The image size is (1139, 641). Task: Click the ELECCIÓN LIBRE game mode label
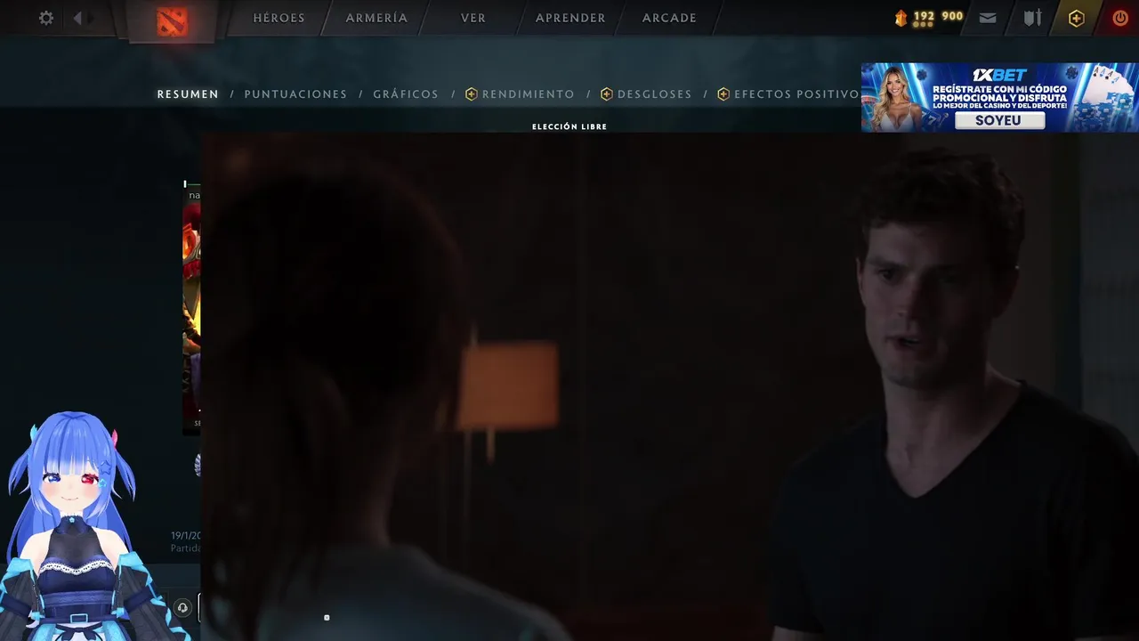pos(569,127)
